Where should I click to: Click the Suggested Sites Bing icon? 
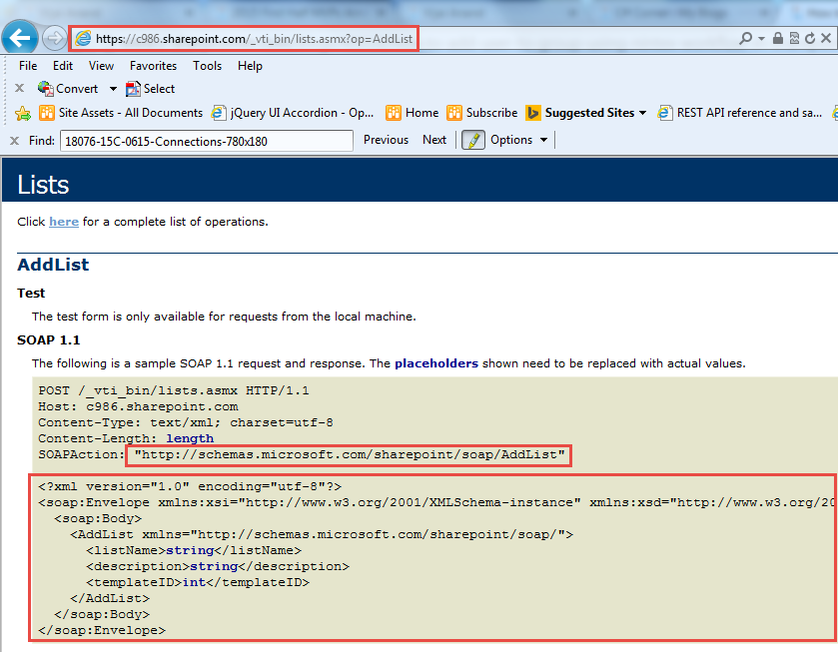point(532,113)
